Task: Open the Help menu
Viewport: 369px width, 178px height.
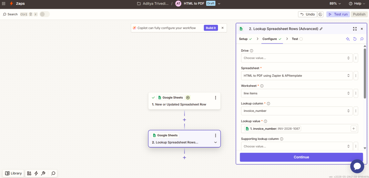Action: coord(357,4)
